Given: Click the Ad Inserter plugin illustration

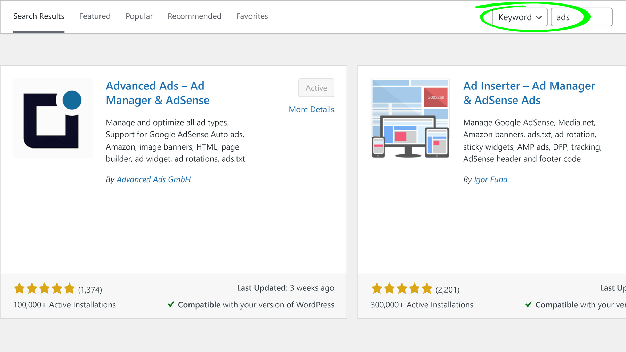Looking at the screenshot, I should [x=410, y=118].
